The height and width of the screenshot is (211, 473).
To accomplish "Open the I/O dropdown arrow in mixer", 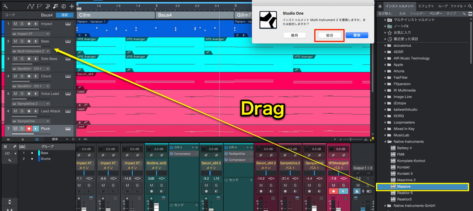I will point(15,154).
